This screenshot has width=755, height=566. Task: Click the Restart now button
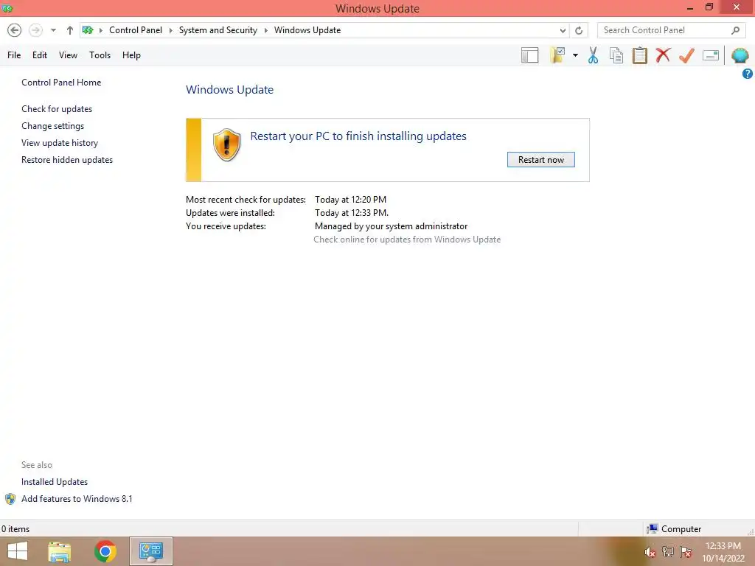[x=540, y=160]
